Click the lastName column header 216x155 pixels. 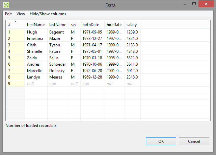[58, 25]
